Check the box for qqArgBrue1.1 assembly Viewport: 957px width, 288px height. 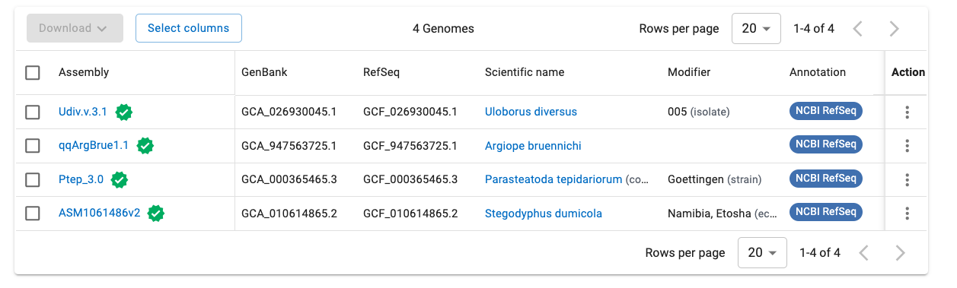click(33, 146)
